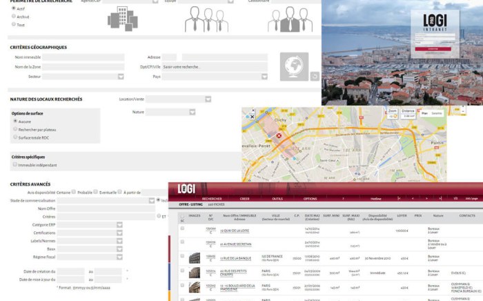Click the reset arrow beside the globe
483x301 pixels.
click(x=315, y=76)
